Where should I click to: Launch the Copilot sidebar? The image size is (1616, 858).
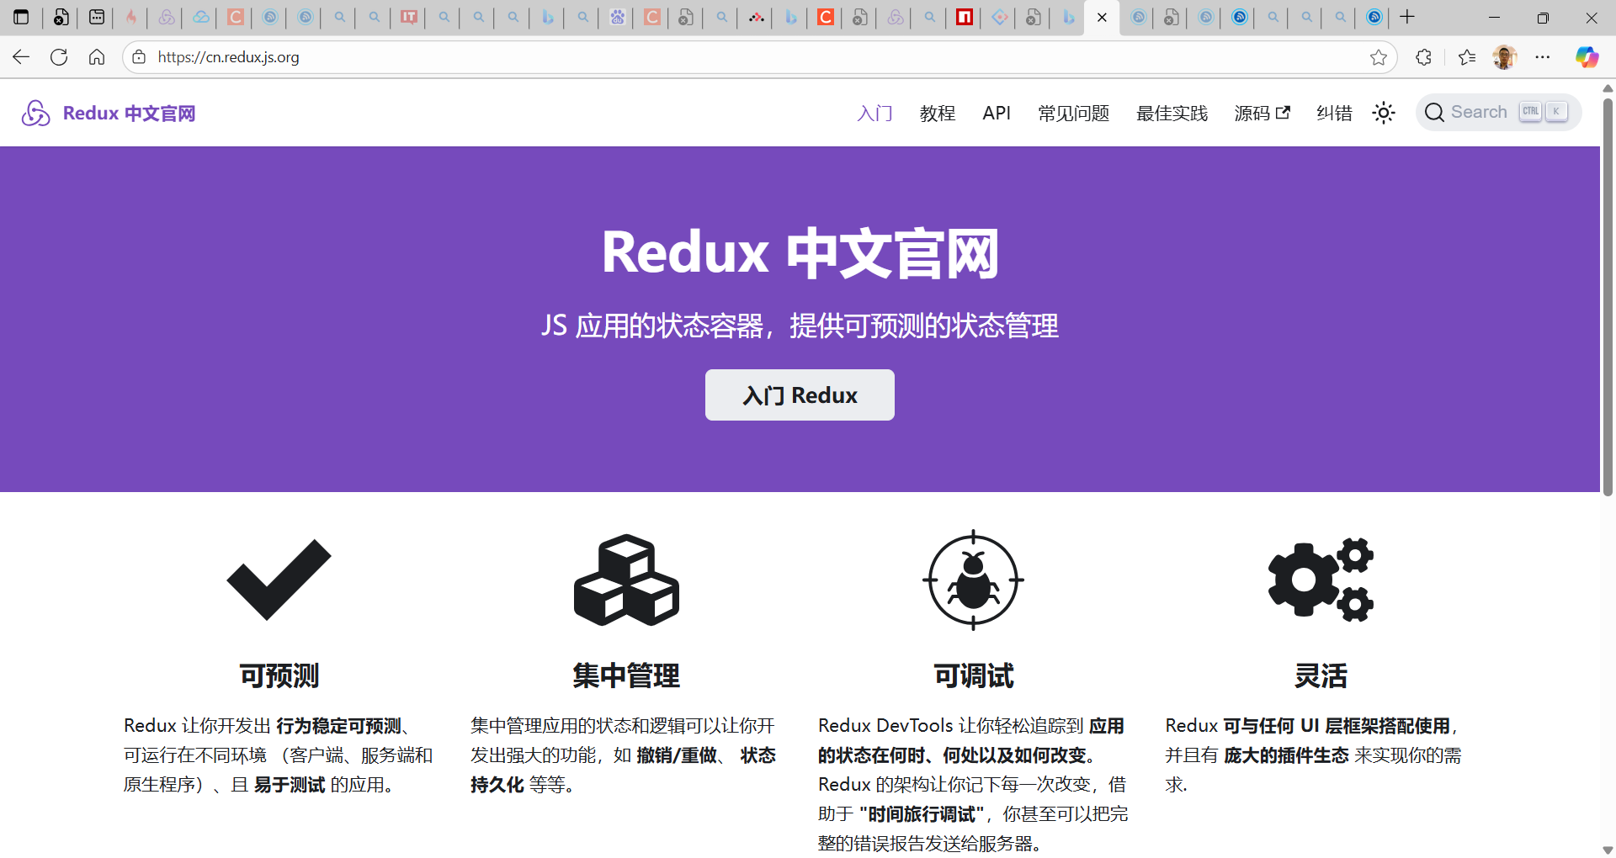coord(1587,57)
